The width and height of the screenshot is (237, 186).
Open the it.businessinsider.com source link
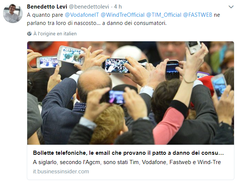61,171
